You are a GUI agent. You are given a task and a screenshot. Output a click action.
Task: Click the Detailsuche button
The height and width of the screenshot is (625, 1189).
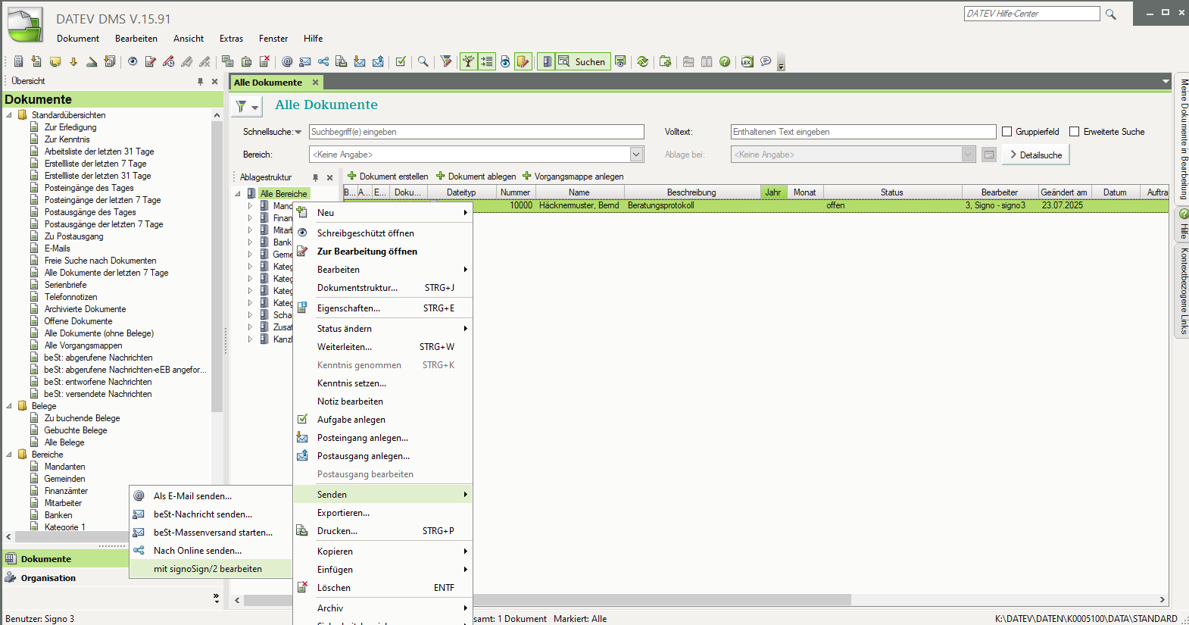tap(1035, 155)
